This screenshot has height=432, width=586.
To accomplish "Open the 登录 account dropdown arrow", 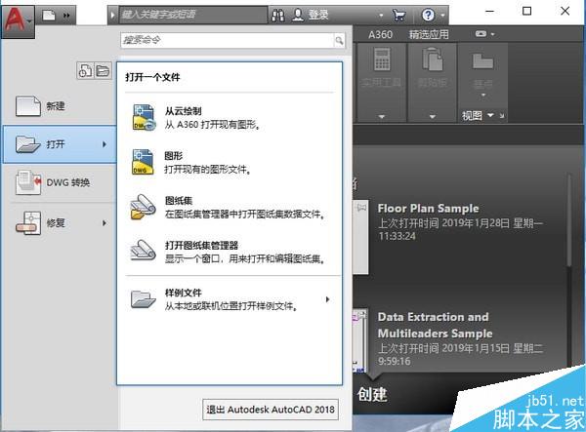I will click(x=381, y=16).
